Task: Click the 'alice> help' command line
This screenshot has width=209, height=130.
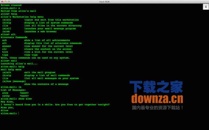Action: click(x=9, y=14)
